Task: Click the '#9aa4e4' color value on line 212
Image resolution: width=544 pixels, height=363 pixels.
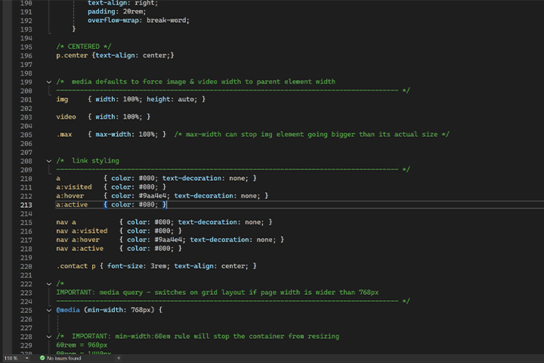Action: (x=153, y=196)
